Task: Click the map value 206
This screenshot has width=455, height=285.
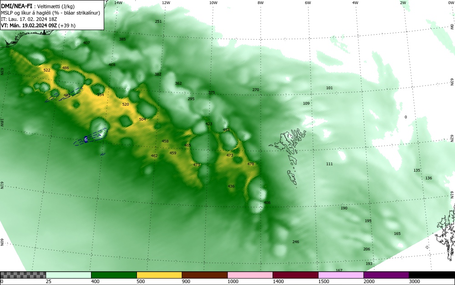Action: click(367, 249)
